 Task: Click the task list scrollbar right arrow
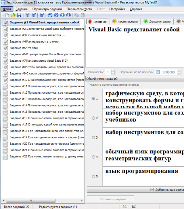pos(82,200)
